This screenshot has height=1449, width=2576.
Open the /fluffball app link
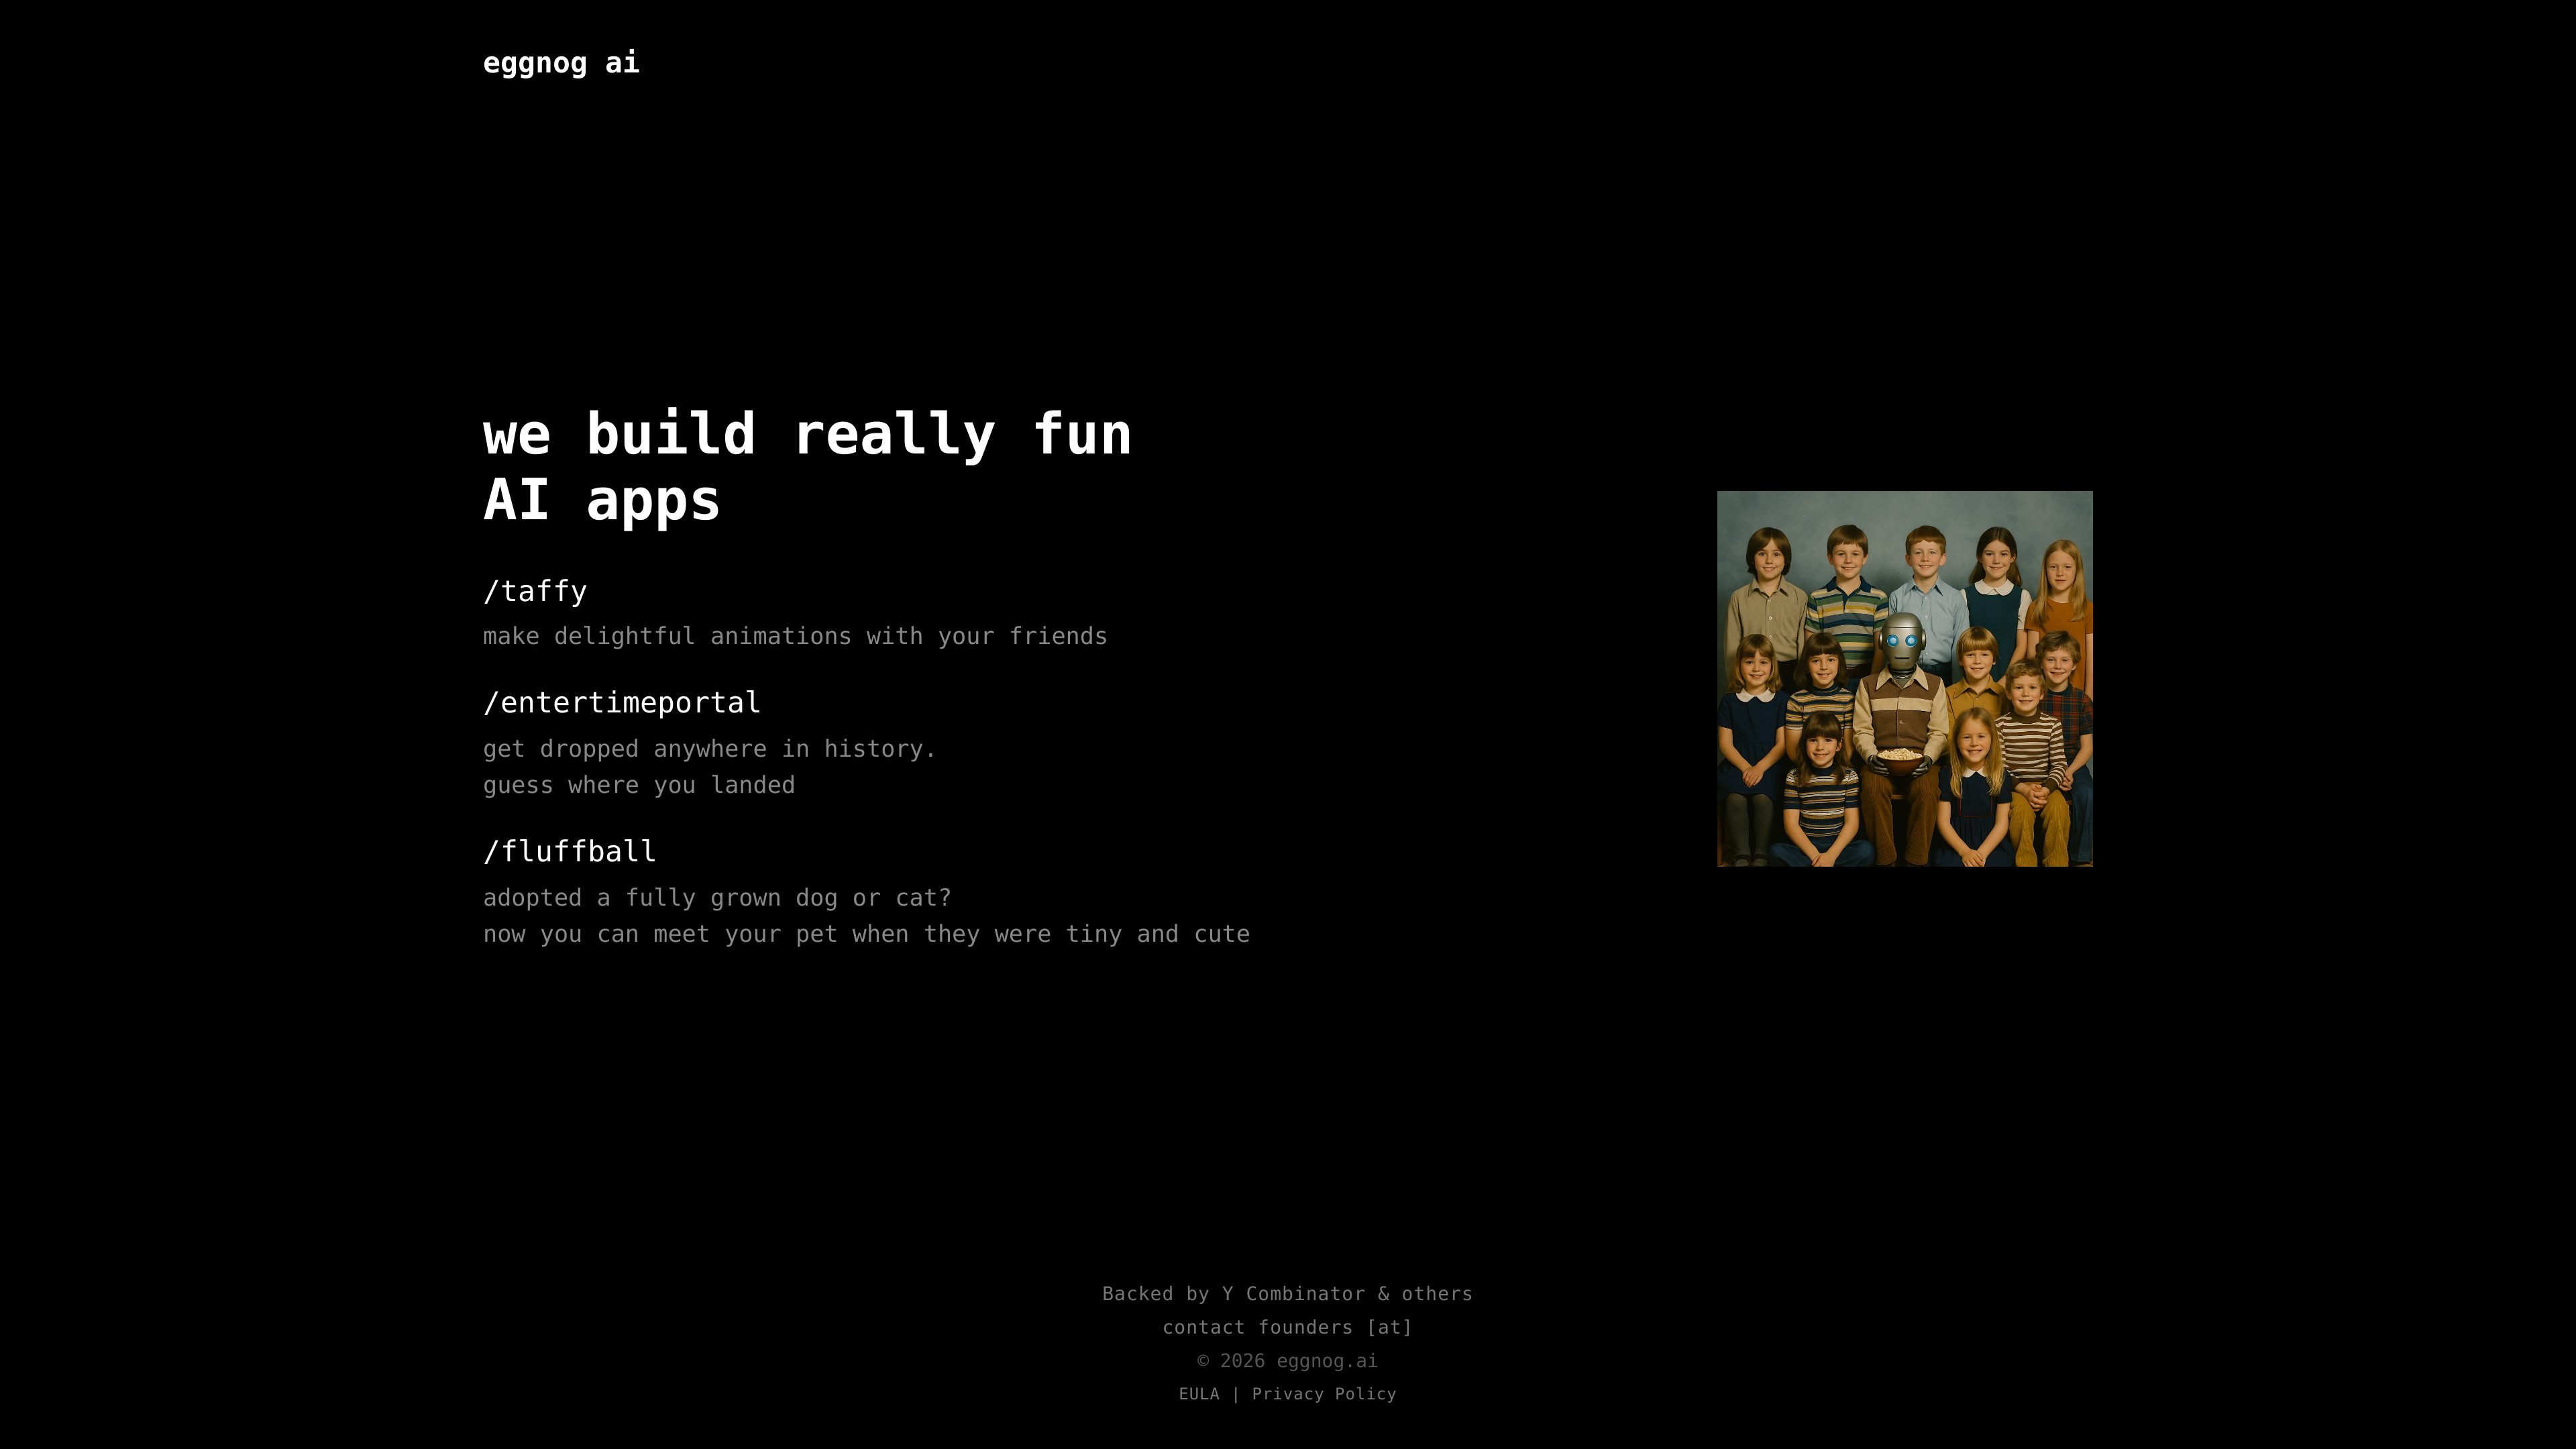[570, 852]
